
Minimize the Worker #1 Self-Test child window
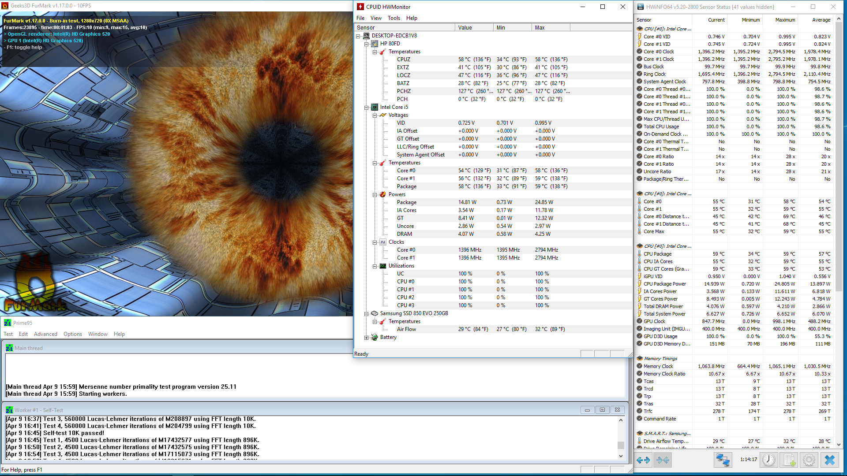pos(587,410)
